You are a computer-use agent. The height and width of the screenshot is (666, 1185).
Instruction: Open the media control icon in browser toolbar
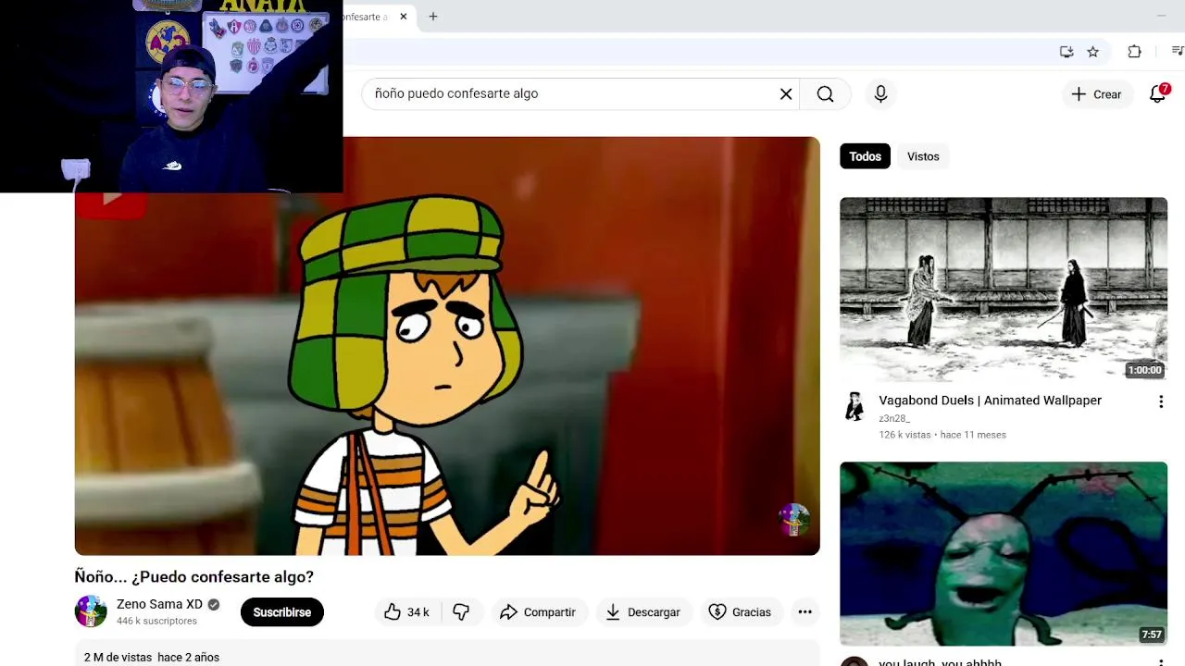pyautogui.click(x=1178, y=52)
